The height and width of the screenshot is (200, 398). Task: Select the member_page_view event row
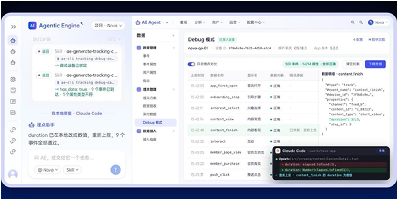[x=230, y=152]
